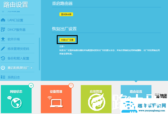Viewport: 168px width, 114px height.
Task: Click the 备份和载入配置 history clock icon
Action: 3,58
